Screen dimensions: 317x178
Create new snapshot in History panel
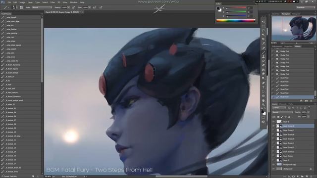[x=307, y=101]
